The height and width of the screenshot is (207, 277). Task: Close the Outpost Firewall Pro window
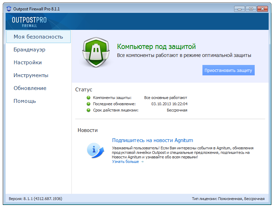coord(262,9)
